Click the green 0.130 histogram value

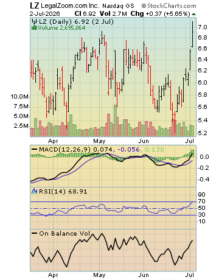click(x=155, y=150)
